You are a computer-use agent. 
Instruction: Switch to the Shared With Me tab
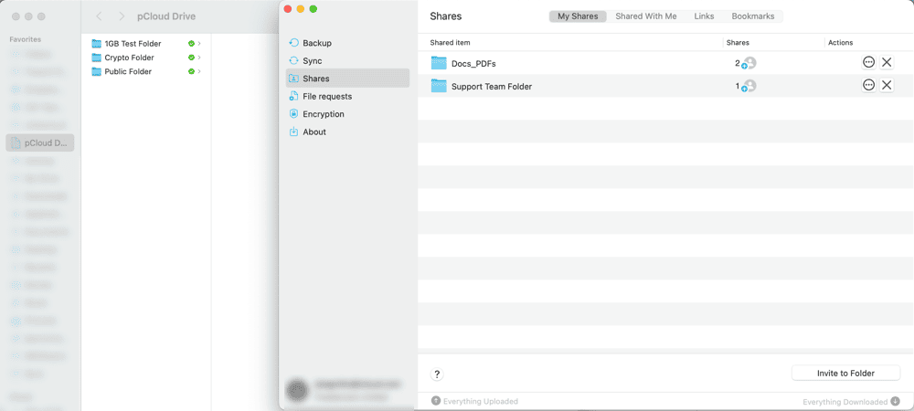coord(646,16)
